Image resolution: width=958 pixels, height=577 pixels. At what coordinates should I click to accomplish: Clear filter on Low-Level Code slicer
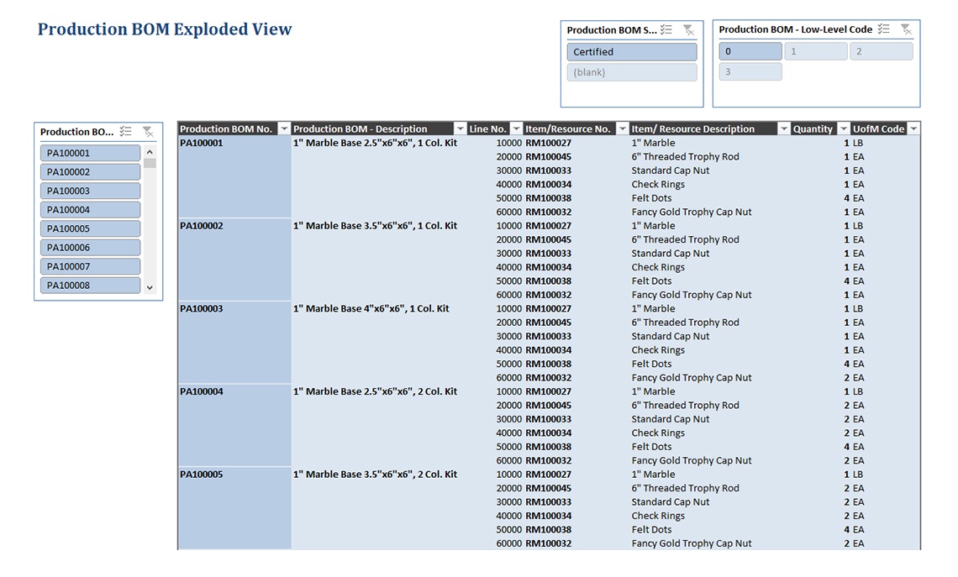tap(906, 29)
